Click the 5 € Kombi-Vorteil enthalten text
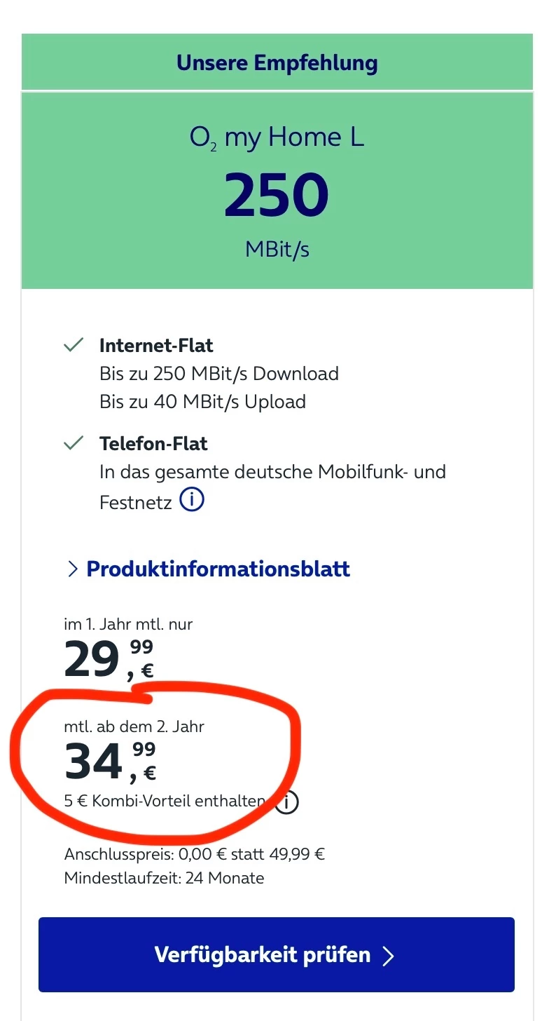556x1021 pixels. [x=165, y=801]
